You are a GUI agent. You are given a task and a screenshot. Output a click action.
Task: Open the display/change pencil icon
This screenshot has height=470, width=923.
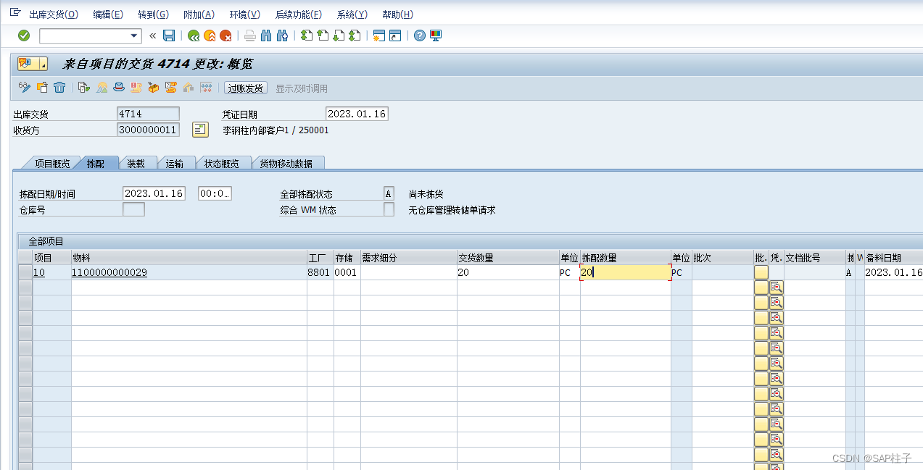(x=25, y=87)
